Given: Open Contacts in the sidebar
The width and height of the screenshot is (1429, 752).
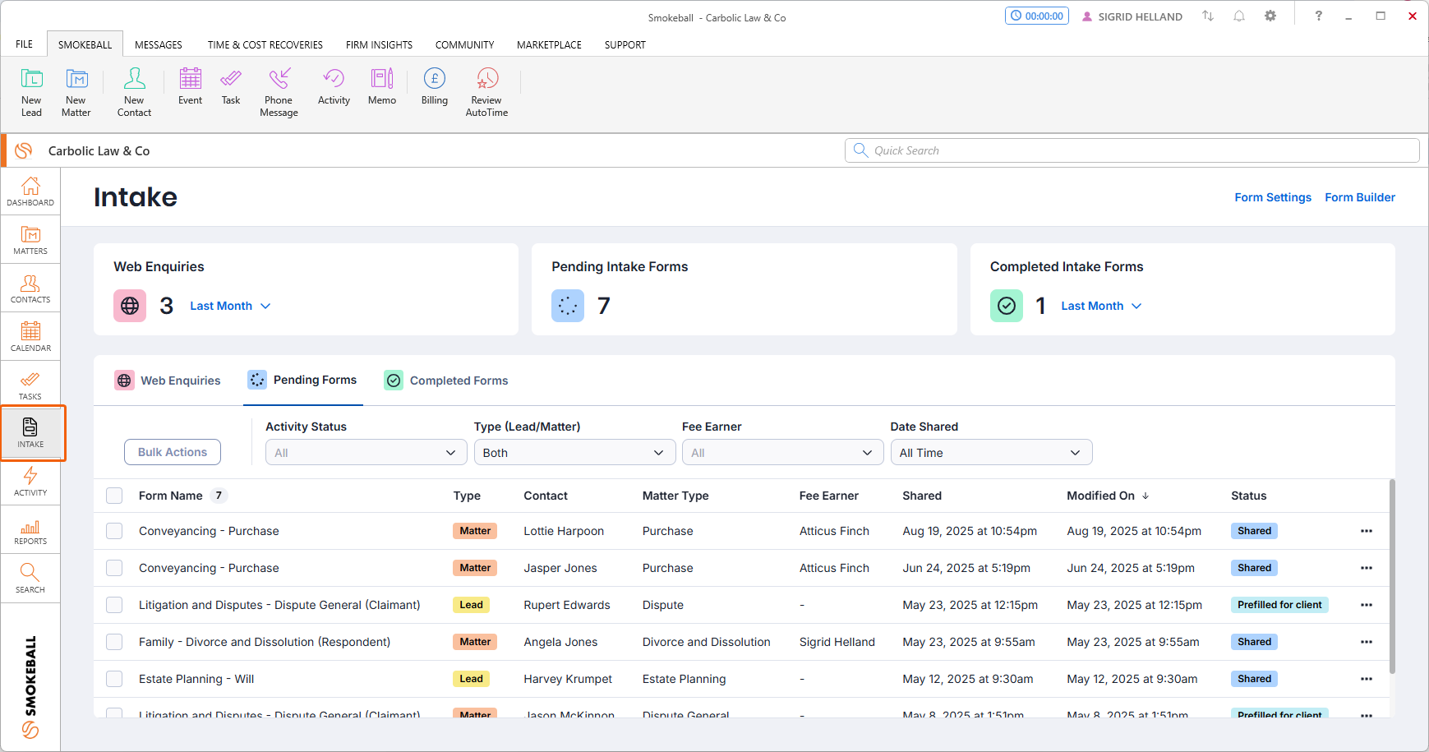Looking at the screenshot, I should (x=30, y=288).
